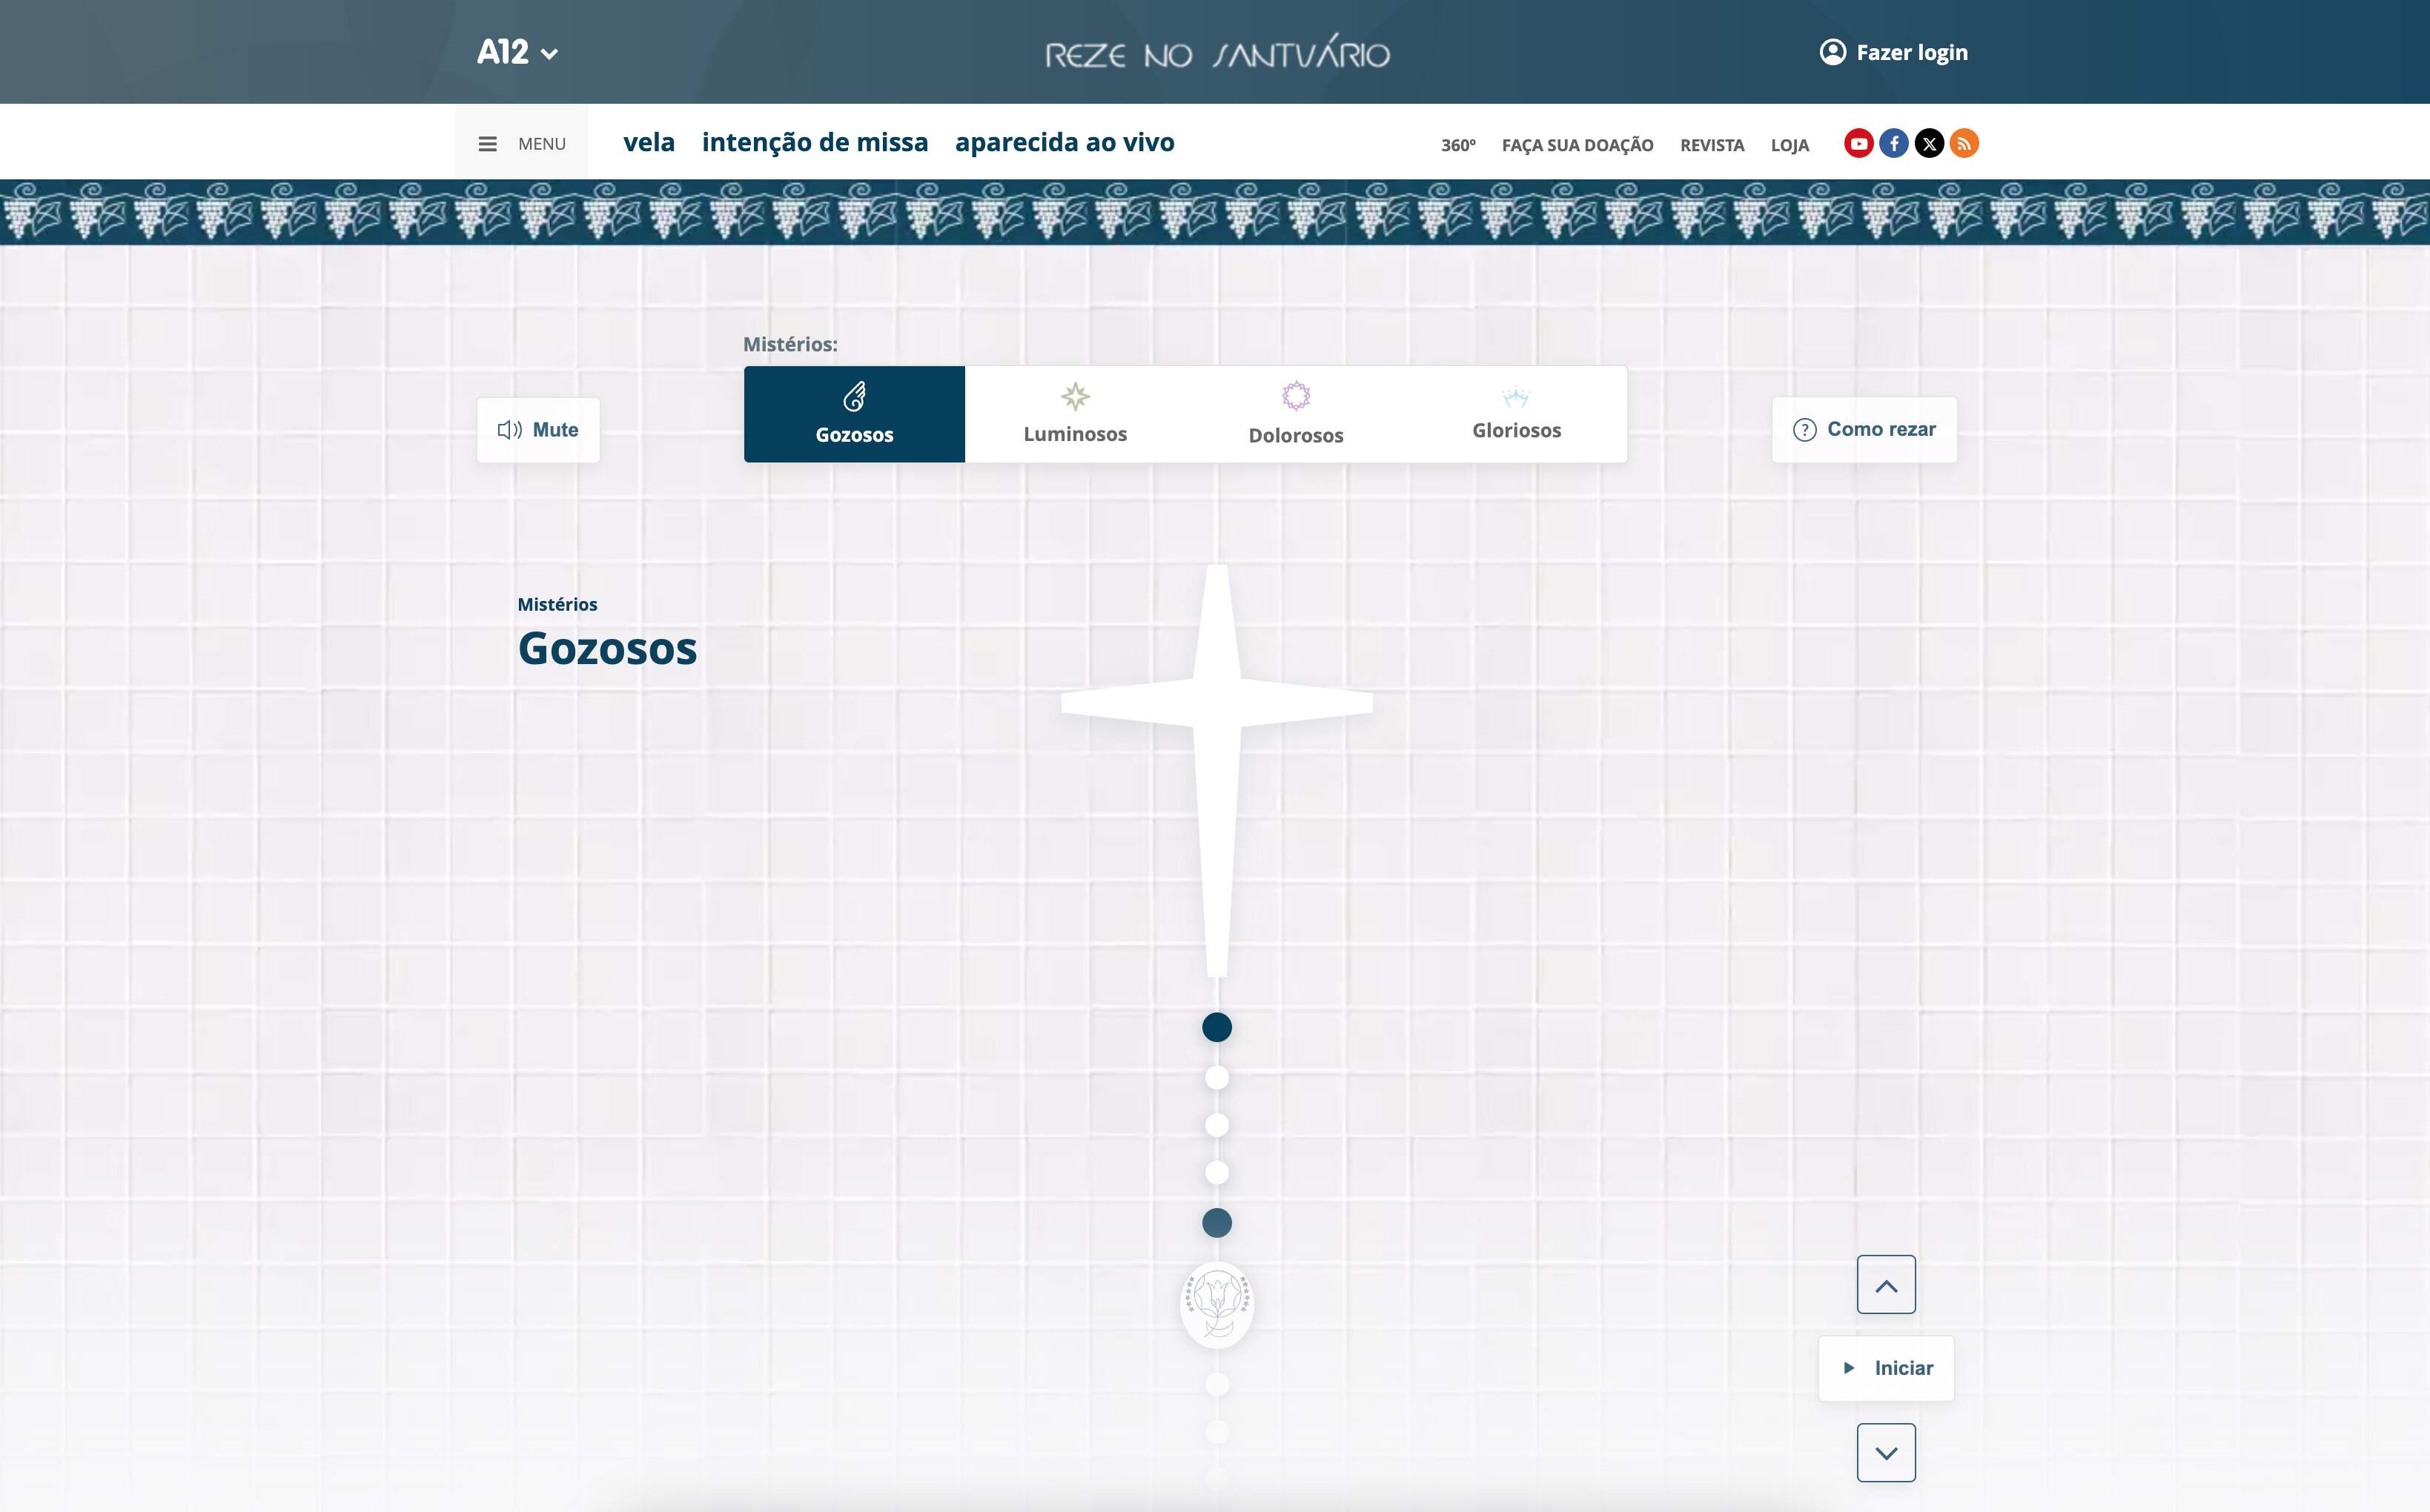Start the rosary with Iniciar
This screenshot has width=2430, height=1512.
click(x=1886, y=1368)
